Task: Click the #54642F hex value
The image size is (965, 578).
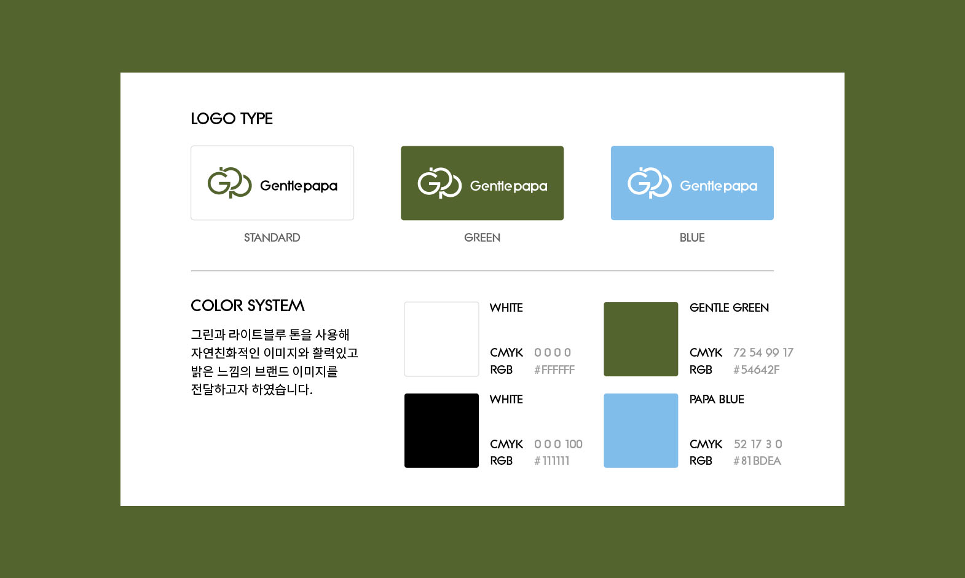Action: (x=757, y=370)
